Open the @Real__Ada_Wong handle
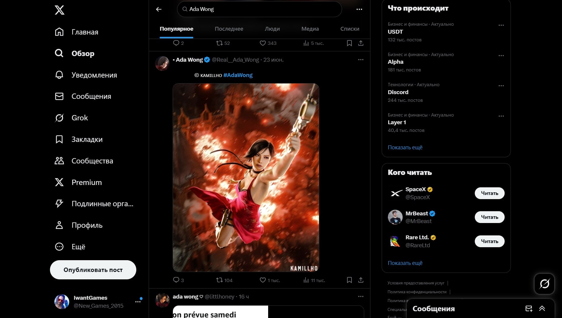 tap(235, 60)
